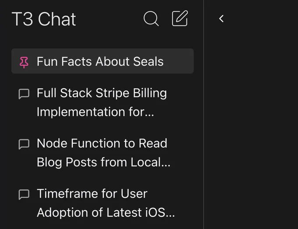Viewport: 298px width, 229px height.
Task: Start a new chat with the compose icon
Action: (180, 18)
